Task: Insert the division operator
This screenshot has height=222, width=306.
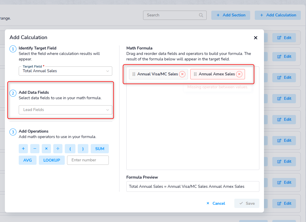Action: 58,149
